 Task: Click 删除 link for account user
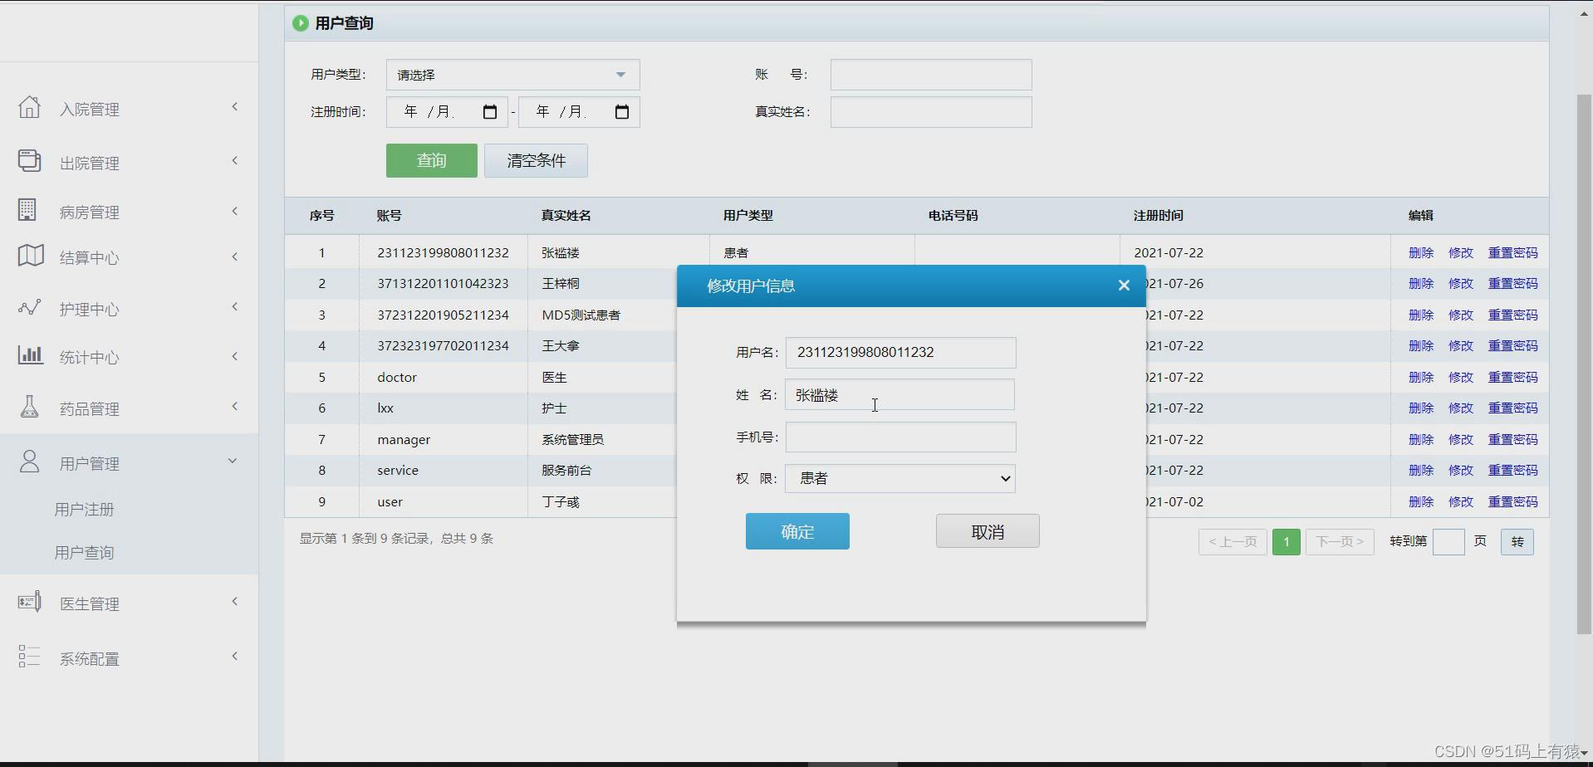tap(1421, 501)
